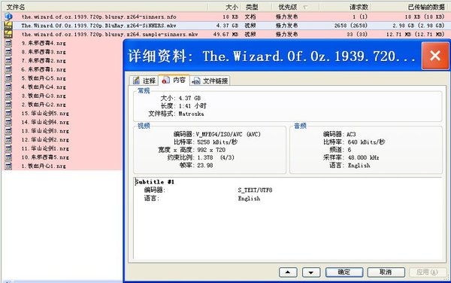
Task: Sort by the 文件名 column header
Action: pyautogui.click(x=104, y=7)
